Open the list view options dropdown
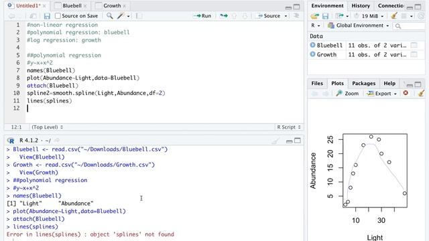 [407, 16]
